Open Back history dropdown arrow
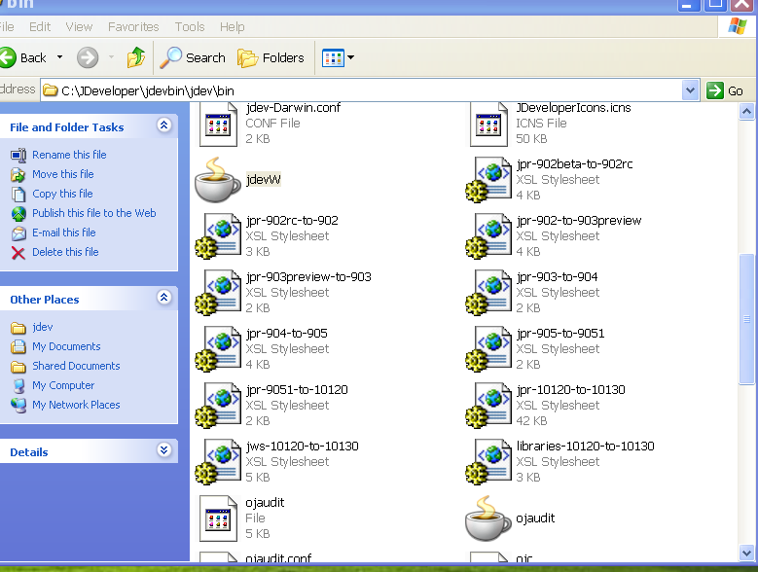758x572 pixels. pyautogui.click(x=60, y=57)
